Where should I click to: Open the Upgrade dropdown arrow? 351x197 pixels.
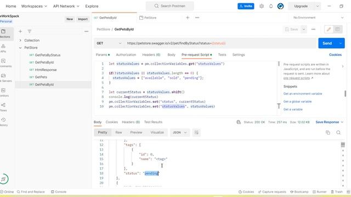pyautogui.click(x=318, y=6)
